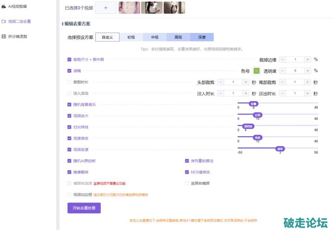Open 视频二创去重 in the sidebar
The height and width of the screenshot is (230, 334).
(x=19, y=22)
